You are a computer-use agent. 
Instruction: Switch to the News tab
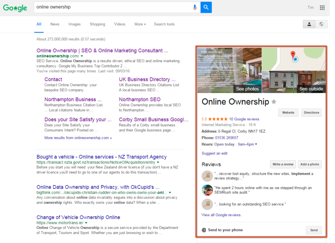point(55,24)
